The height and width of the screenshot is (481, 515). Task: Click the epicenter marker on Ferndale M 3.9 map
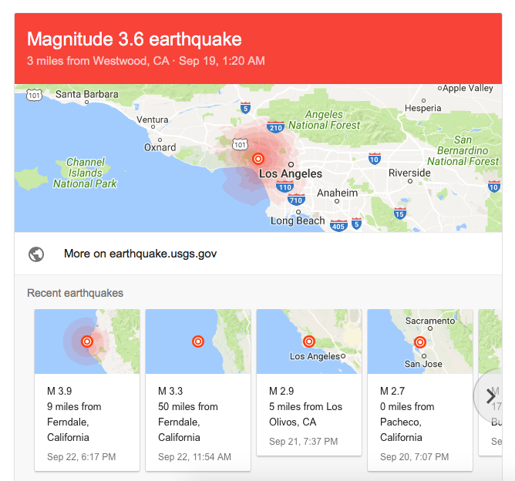click(87, 341)
